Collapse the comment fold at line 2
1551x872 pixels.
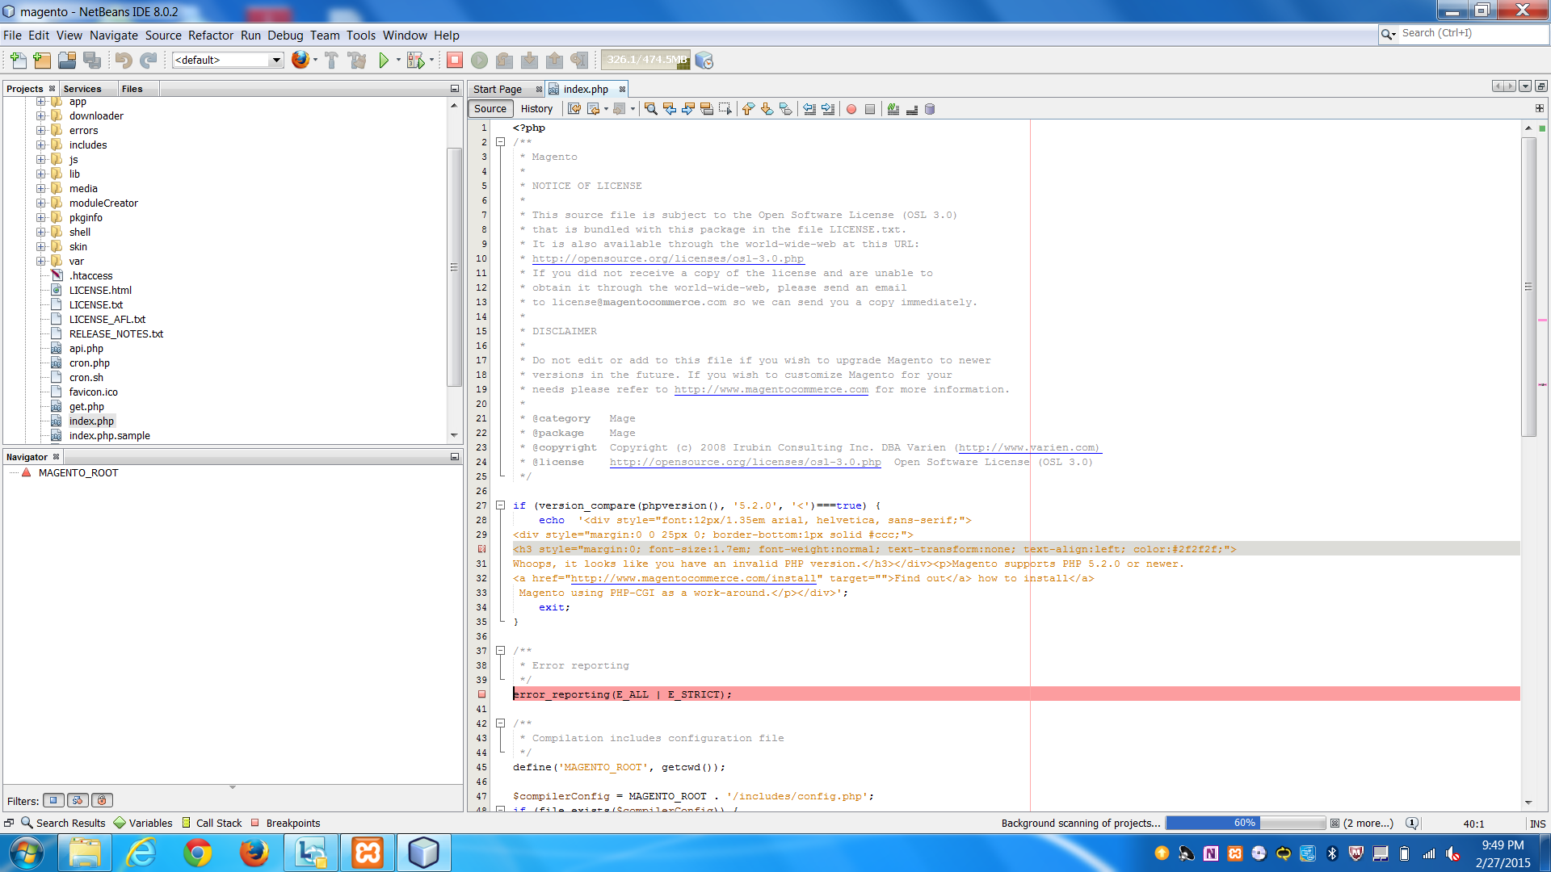point(501,142)
